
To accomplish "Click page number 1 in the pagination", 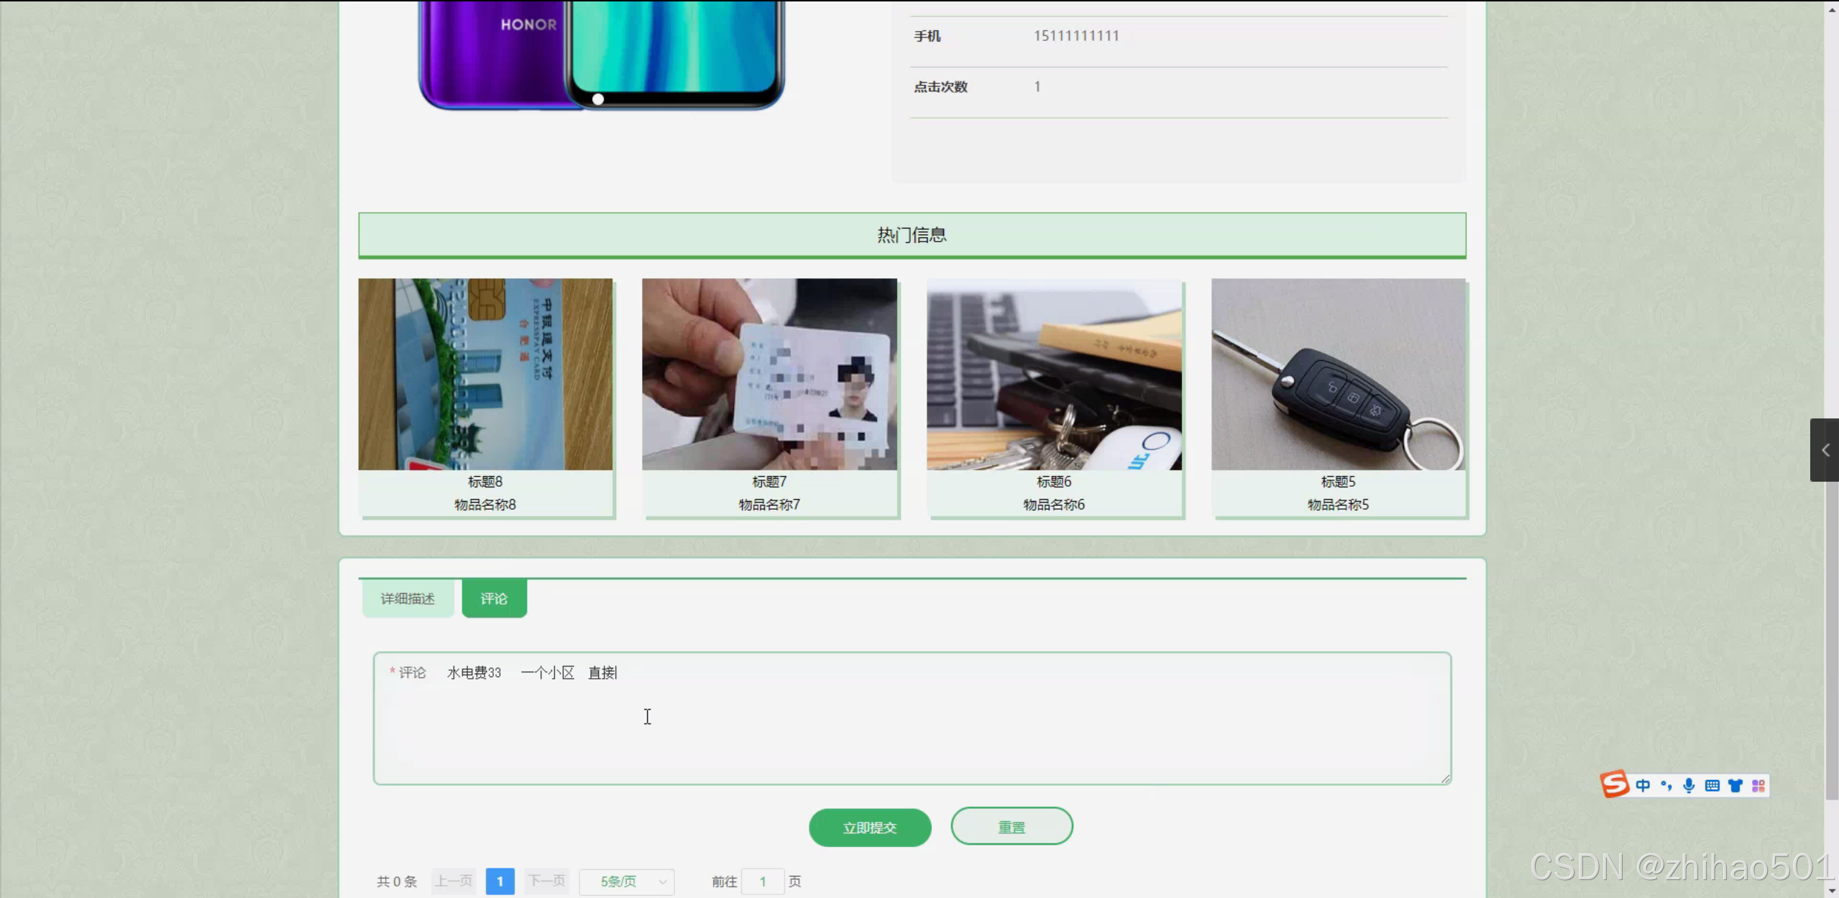I will pos(500,881).
